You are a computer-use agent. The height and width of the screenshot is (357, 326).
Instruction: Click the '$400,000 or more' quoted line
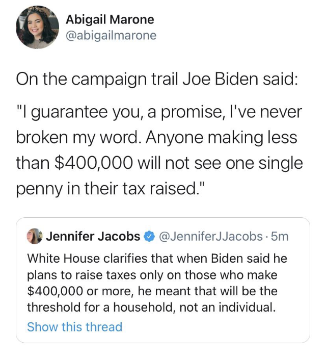point(152,291)
